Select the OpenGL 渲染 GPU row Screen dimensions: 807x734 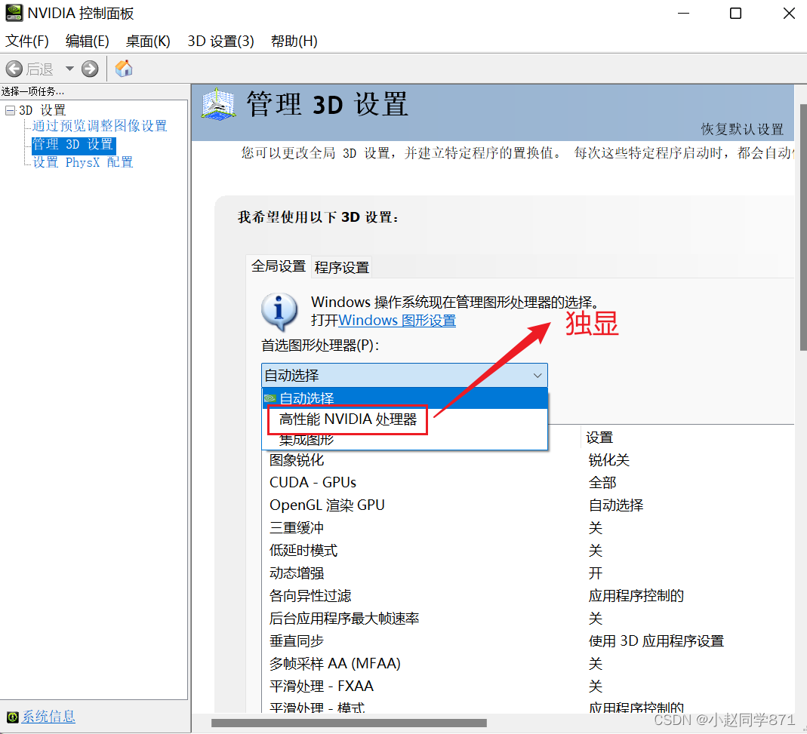pos(528,505)
